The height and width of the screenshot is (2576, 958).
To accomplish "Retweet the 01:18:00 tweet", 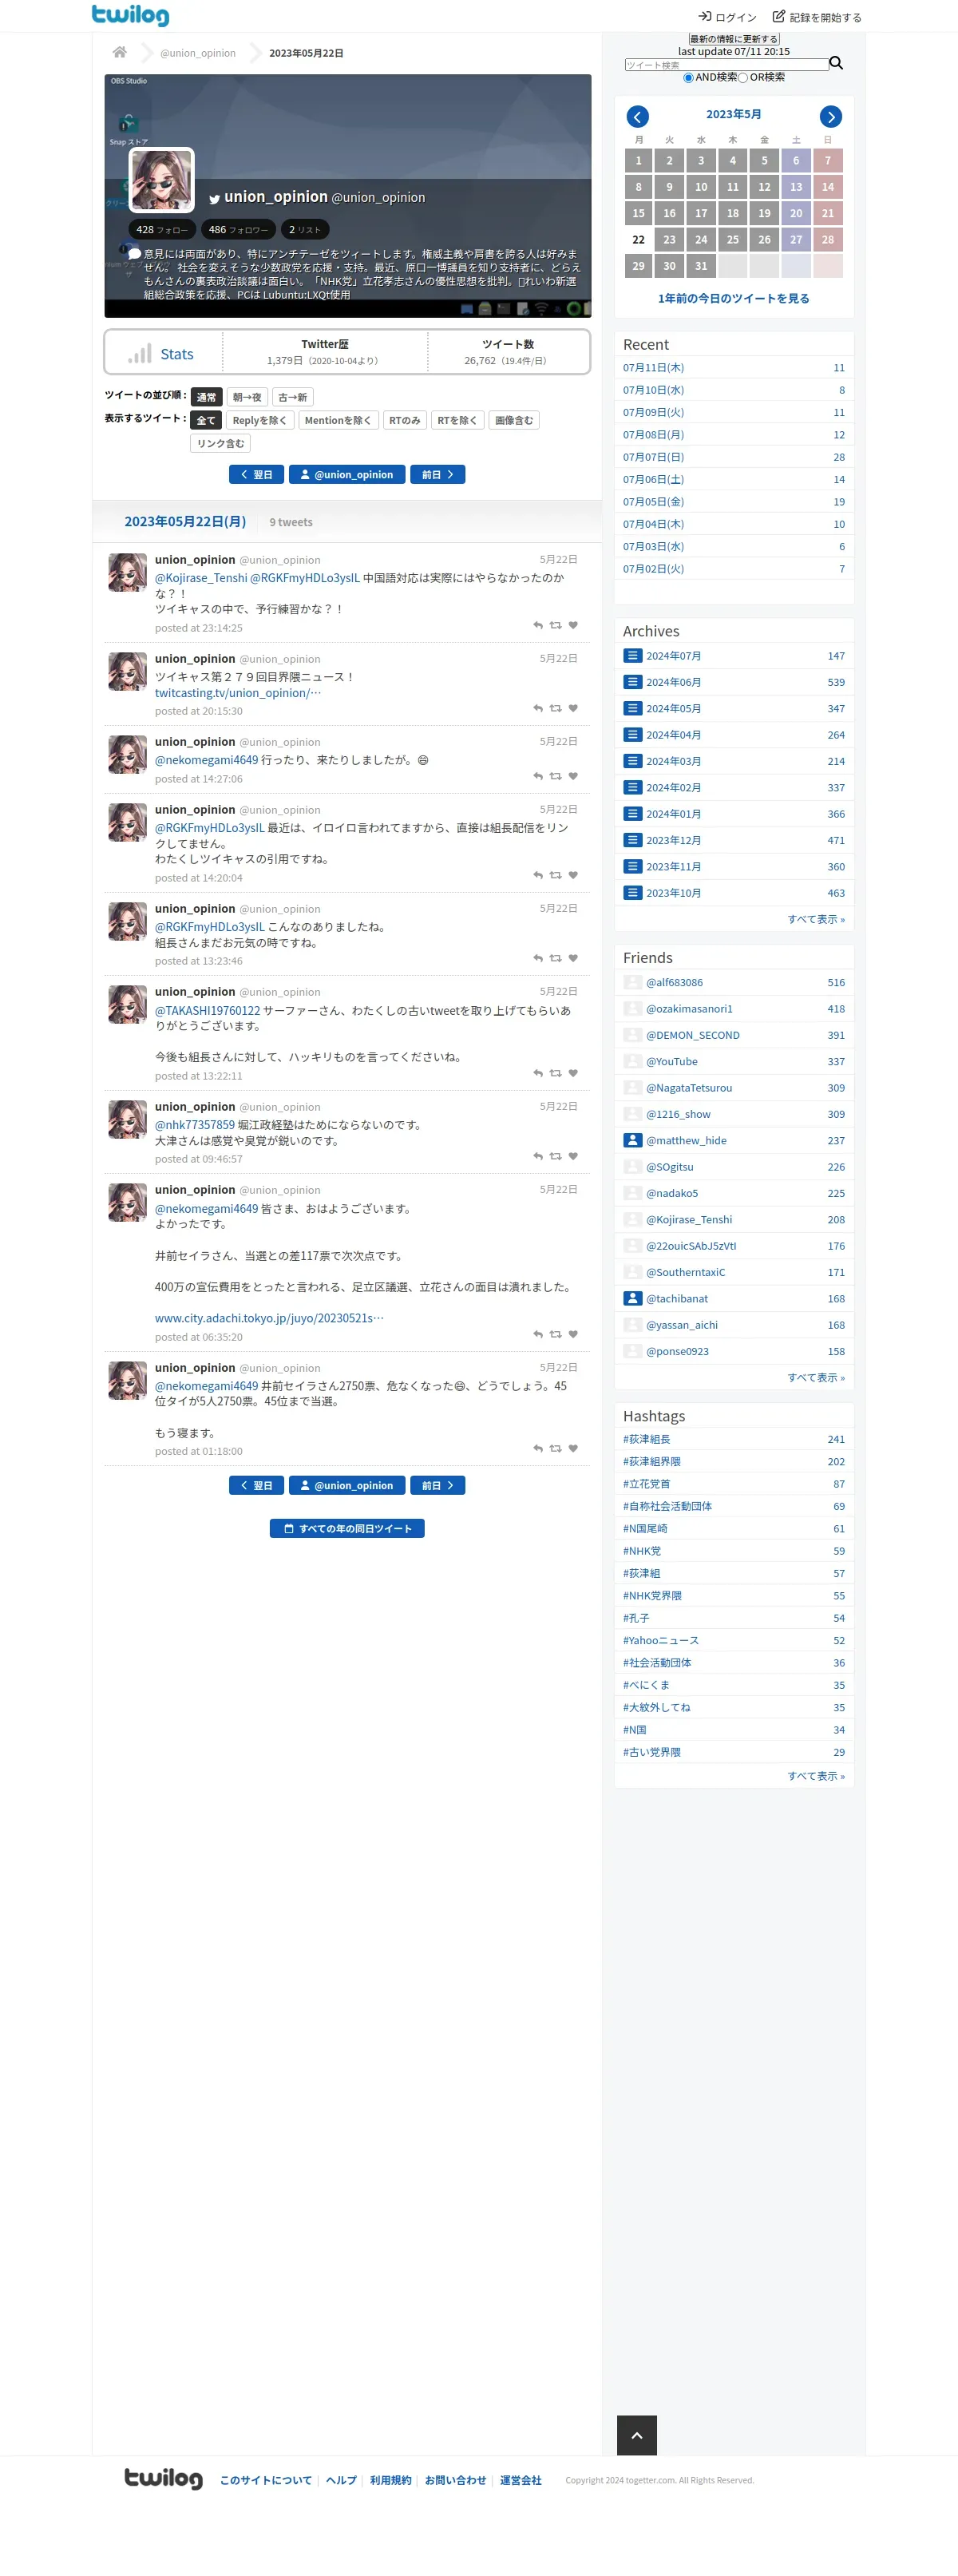I will pos(555,1448).
